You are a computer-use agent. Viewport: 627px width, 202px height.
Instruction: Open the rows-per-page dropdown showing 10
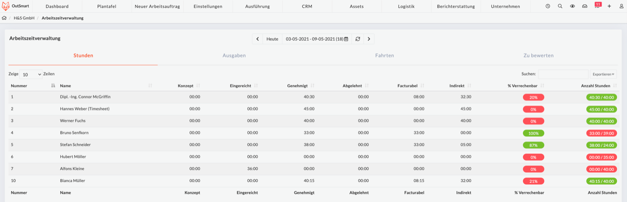(31, 74)
